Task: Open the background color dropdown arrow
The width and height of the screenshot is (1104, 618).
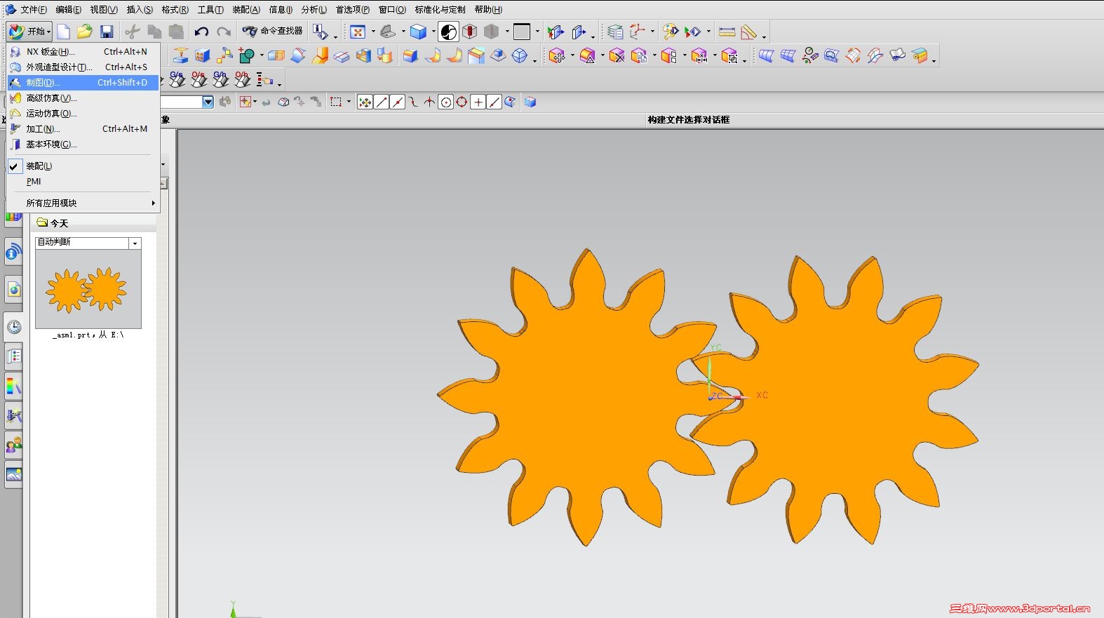Action: tap(537, 32)
